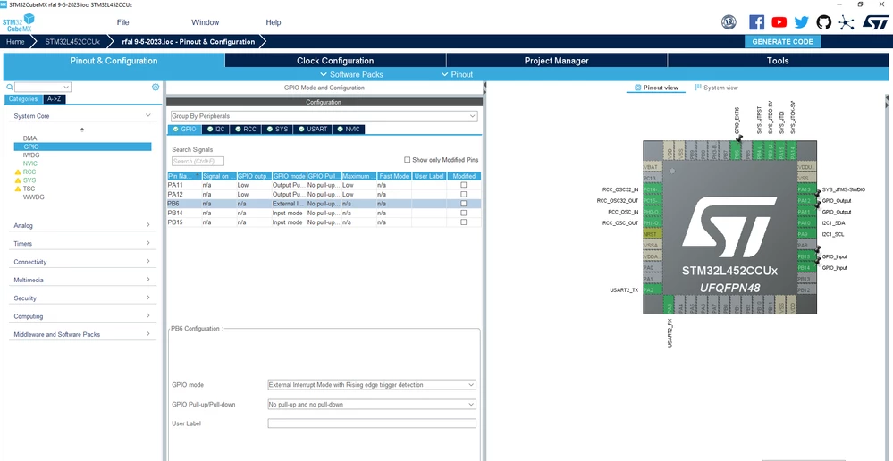Open the GitHub icon link

pyautogui.click(x=823, y=22)
